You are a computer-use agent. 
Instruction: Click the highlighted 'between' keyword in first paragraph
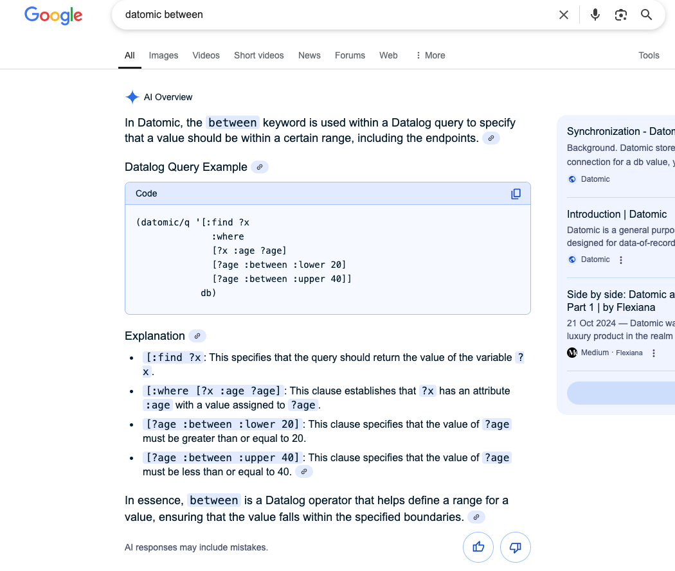[x=233, y=123]
